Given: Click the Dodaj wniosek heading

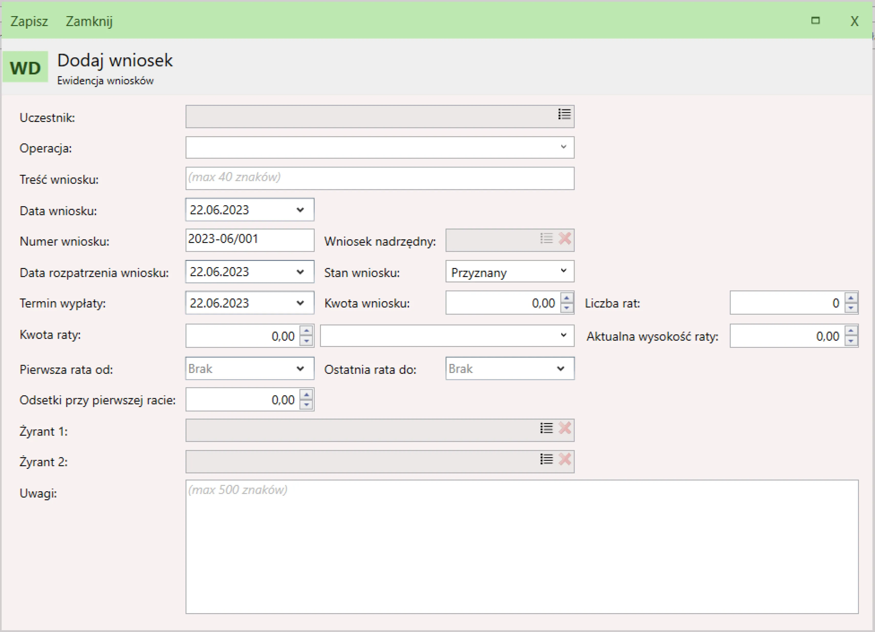Looking at the screenshot, I should [115, 61].
